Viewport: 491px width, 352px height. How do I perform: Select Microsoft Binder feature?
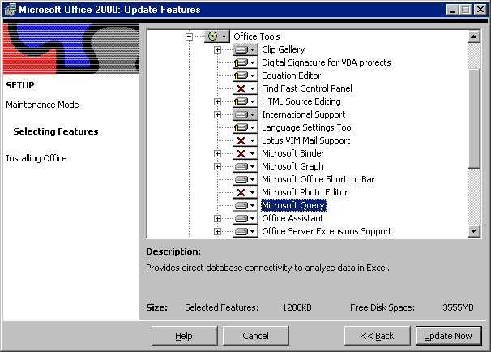pyautogui.click(x=292, y=153)
